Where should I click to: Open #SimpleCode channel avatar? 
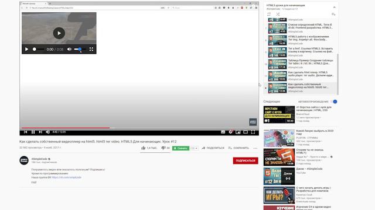(24, 160)
